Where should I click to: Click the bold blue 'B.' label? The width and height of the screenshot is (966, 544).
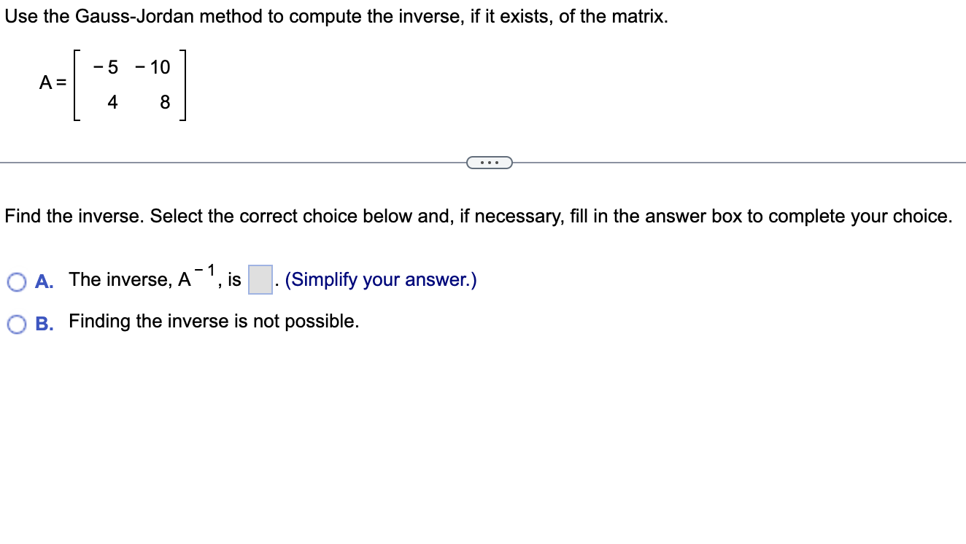[x=44, y=322]
